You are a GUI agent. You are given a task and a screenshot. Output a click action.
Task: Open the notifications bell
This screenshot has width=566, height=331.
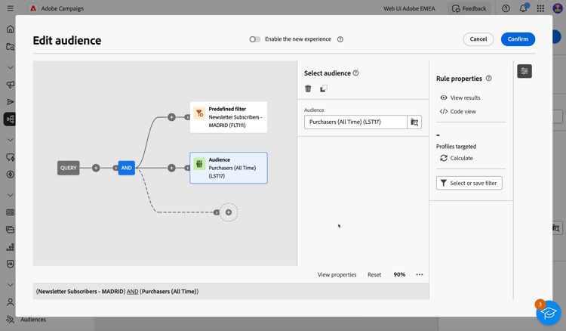pos(523,8)
